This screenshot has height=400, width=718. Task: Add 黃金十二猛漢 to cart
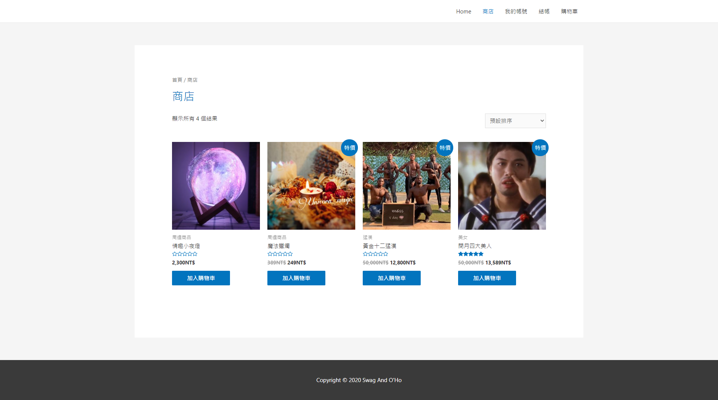coord(392,278)
